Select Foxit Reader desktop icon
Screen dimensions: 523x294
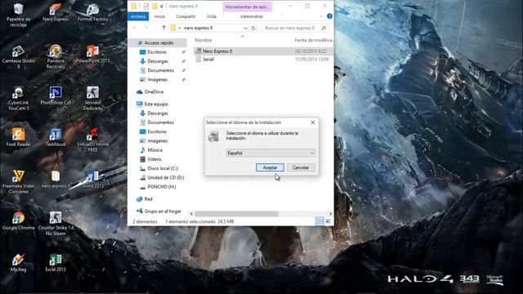(x=18, y=138)
